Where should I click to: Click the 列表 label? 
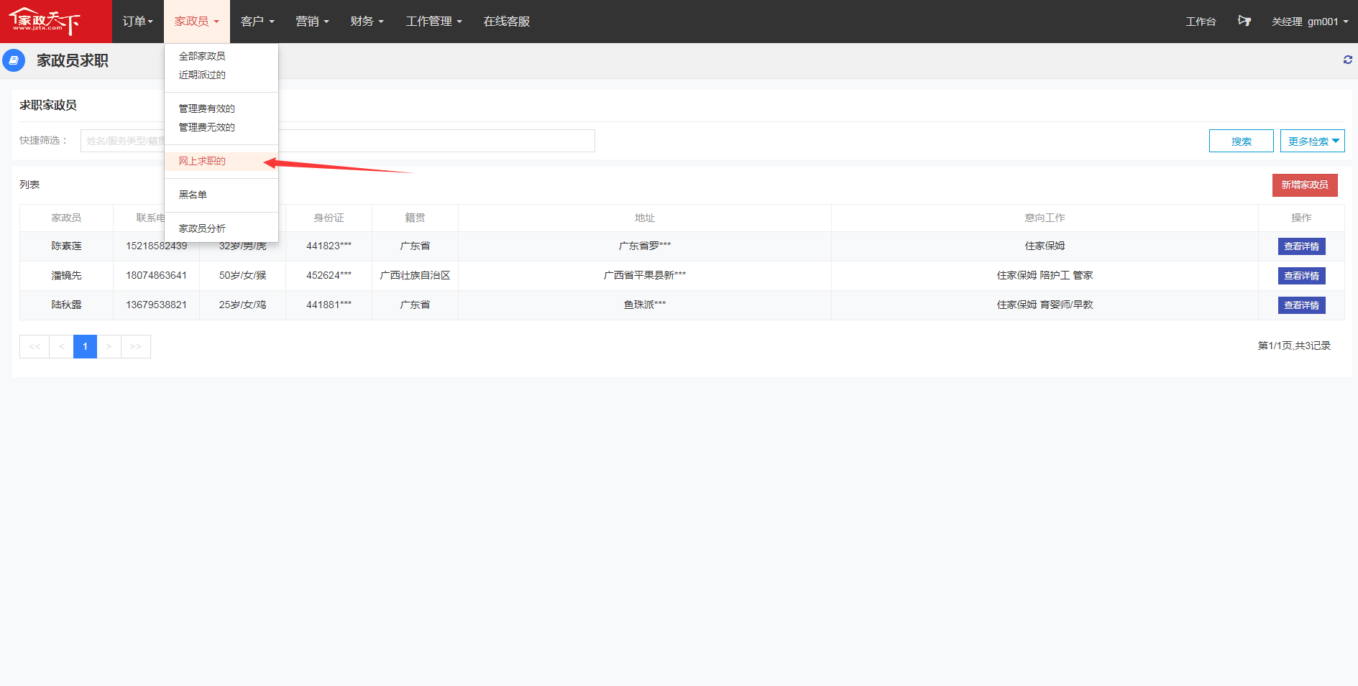coord(29,185)
